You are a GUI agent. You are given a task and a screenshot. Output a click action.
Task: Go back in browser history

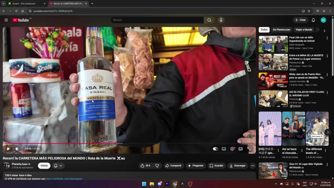point(4,11)
